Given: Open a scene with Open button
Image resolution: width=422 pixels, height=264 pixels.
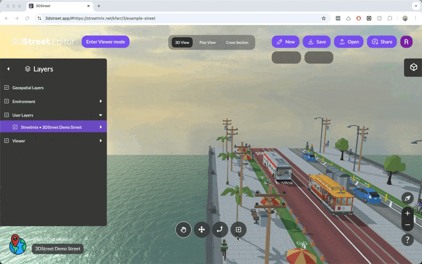Looking at the screenshot, I should click(349, 42).
